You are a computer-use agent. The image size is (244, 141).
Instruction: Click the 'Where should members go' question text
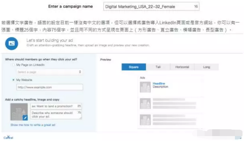41,59
